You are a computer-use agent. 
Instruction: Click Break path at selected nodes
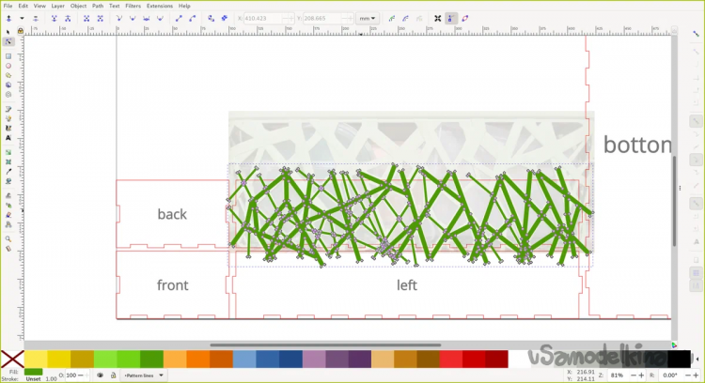click(69, 18)
